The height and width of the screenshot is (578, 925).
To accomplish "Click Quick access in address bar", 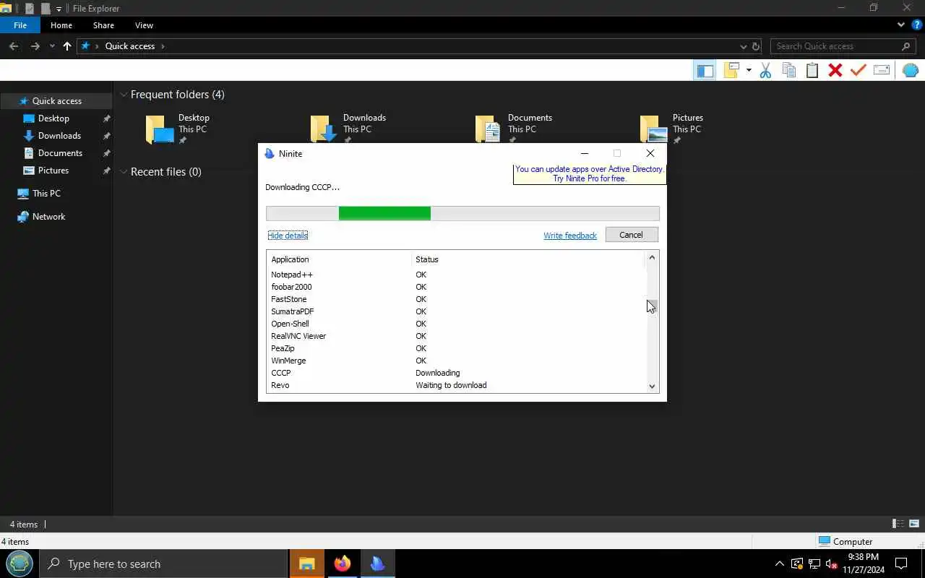I will (130, 46).
